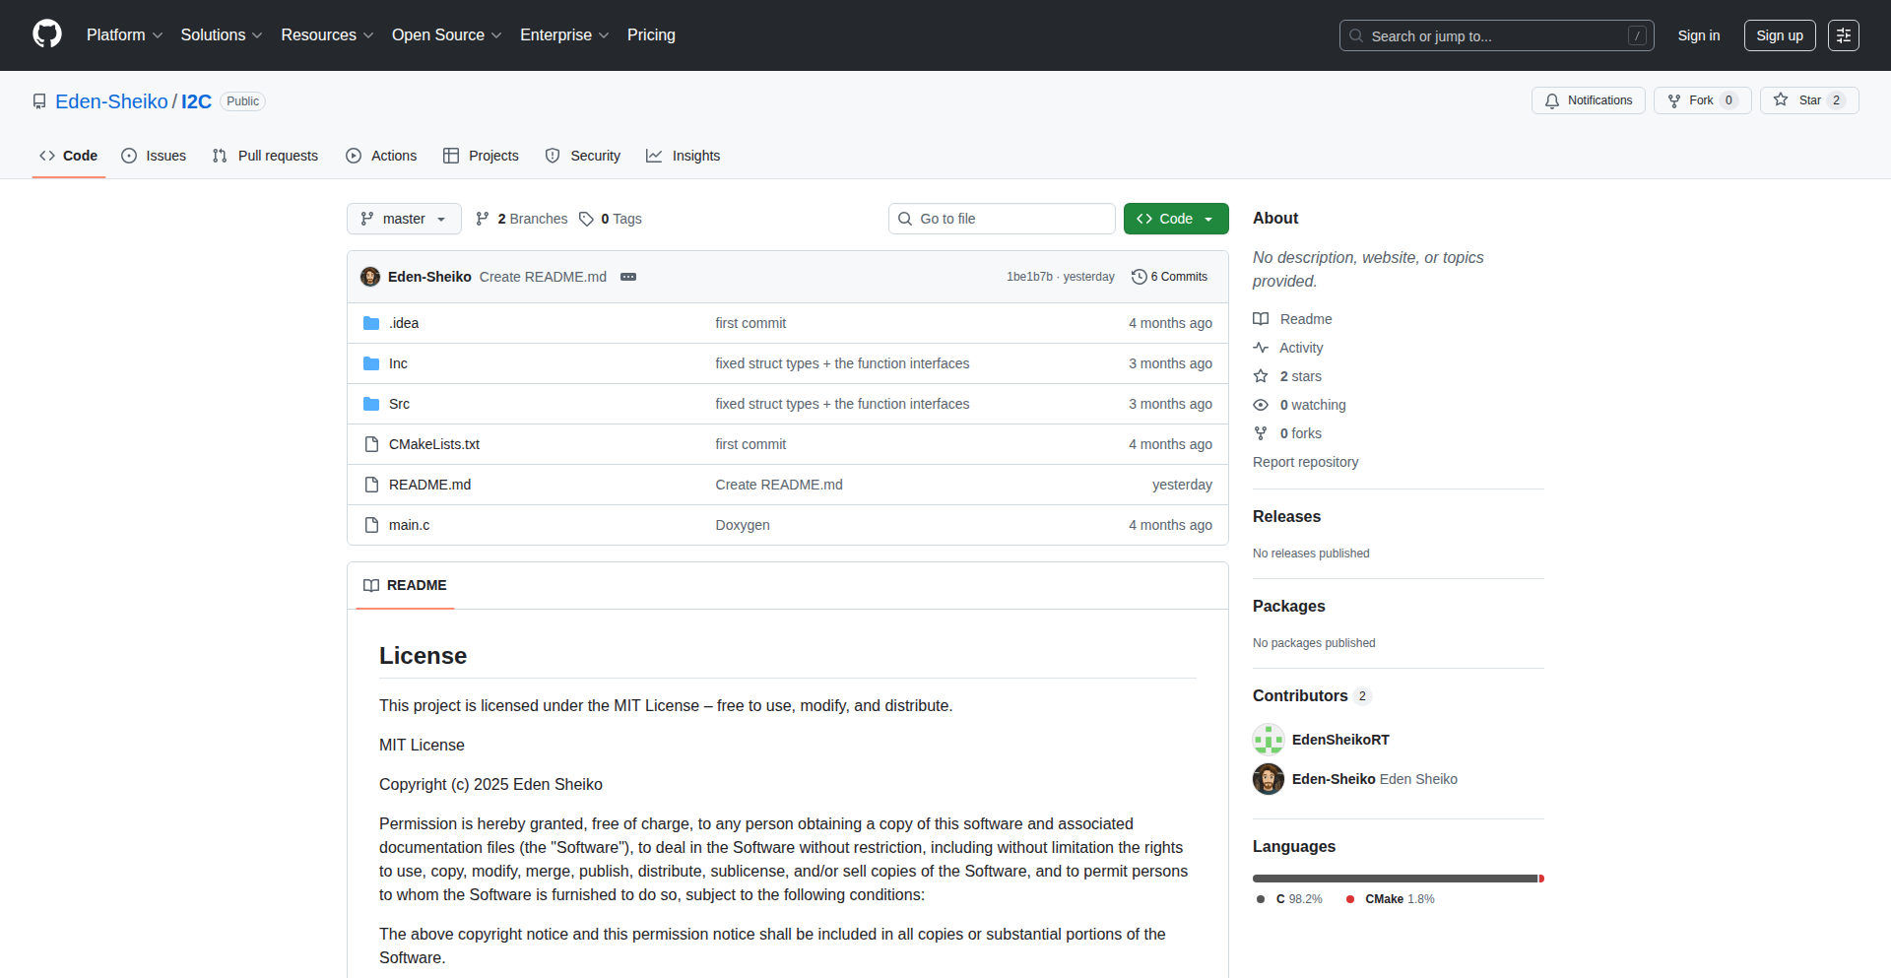
Task: Switch to the Security tab
Action: (x=583, y=156)
